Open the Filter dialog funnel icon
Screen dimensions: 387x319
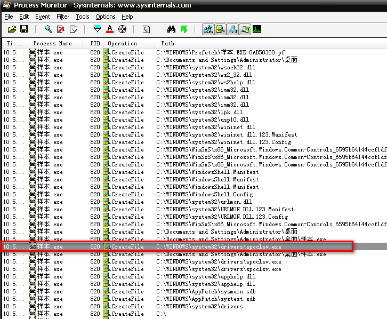[97, 29]
